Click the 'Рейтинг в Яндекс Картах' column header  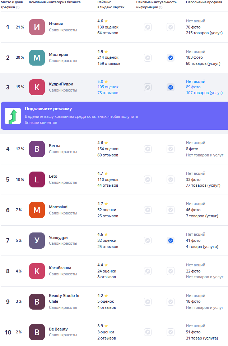point(111,5)
